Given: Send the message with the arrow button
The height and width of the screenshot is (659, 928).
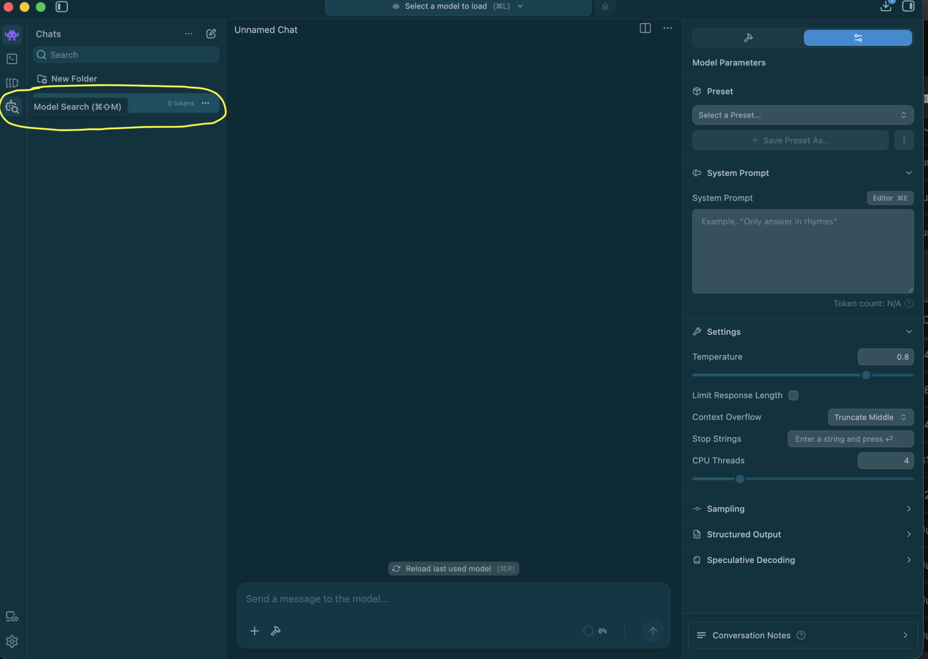Looking at the screenshot, I should [x=653, y=631].
